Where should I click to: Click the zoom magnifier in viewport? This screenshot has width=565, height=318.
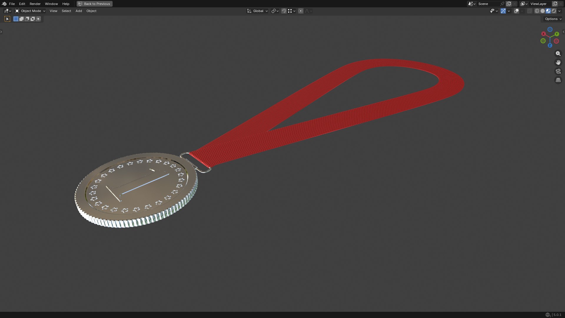pyautogui.click(x=558, y=54)
